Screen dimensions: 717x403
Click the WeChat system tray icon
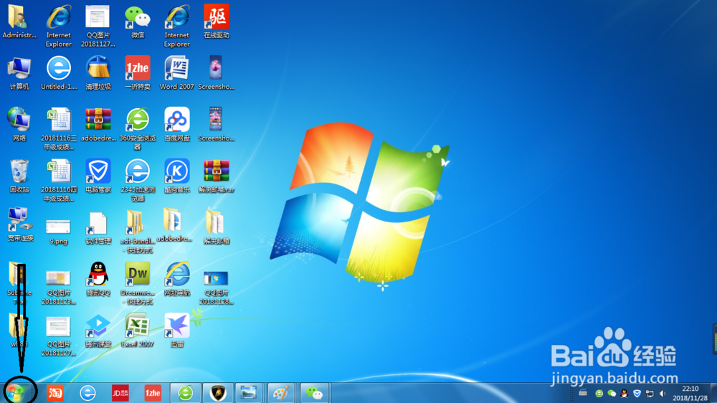tap(612, 394)
